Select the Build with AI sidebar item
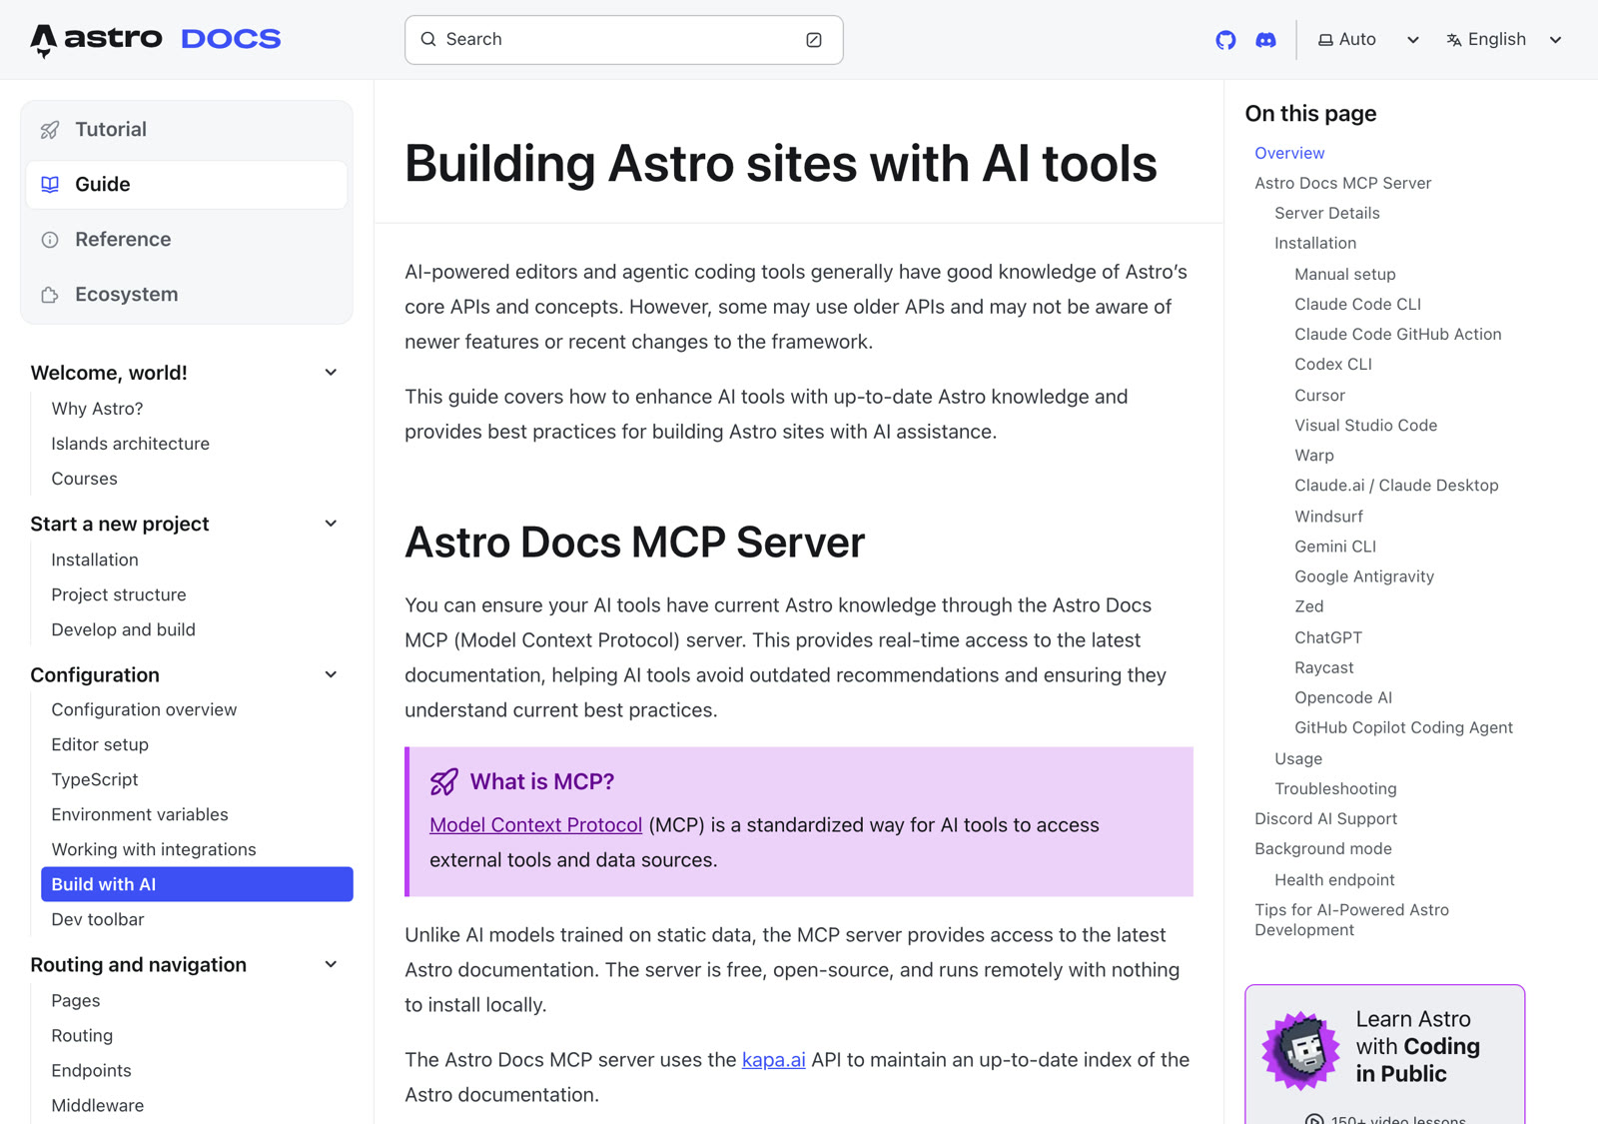 197,884
